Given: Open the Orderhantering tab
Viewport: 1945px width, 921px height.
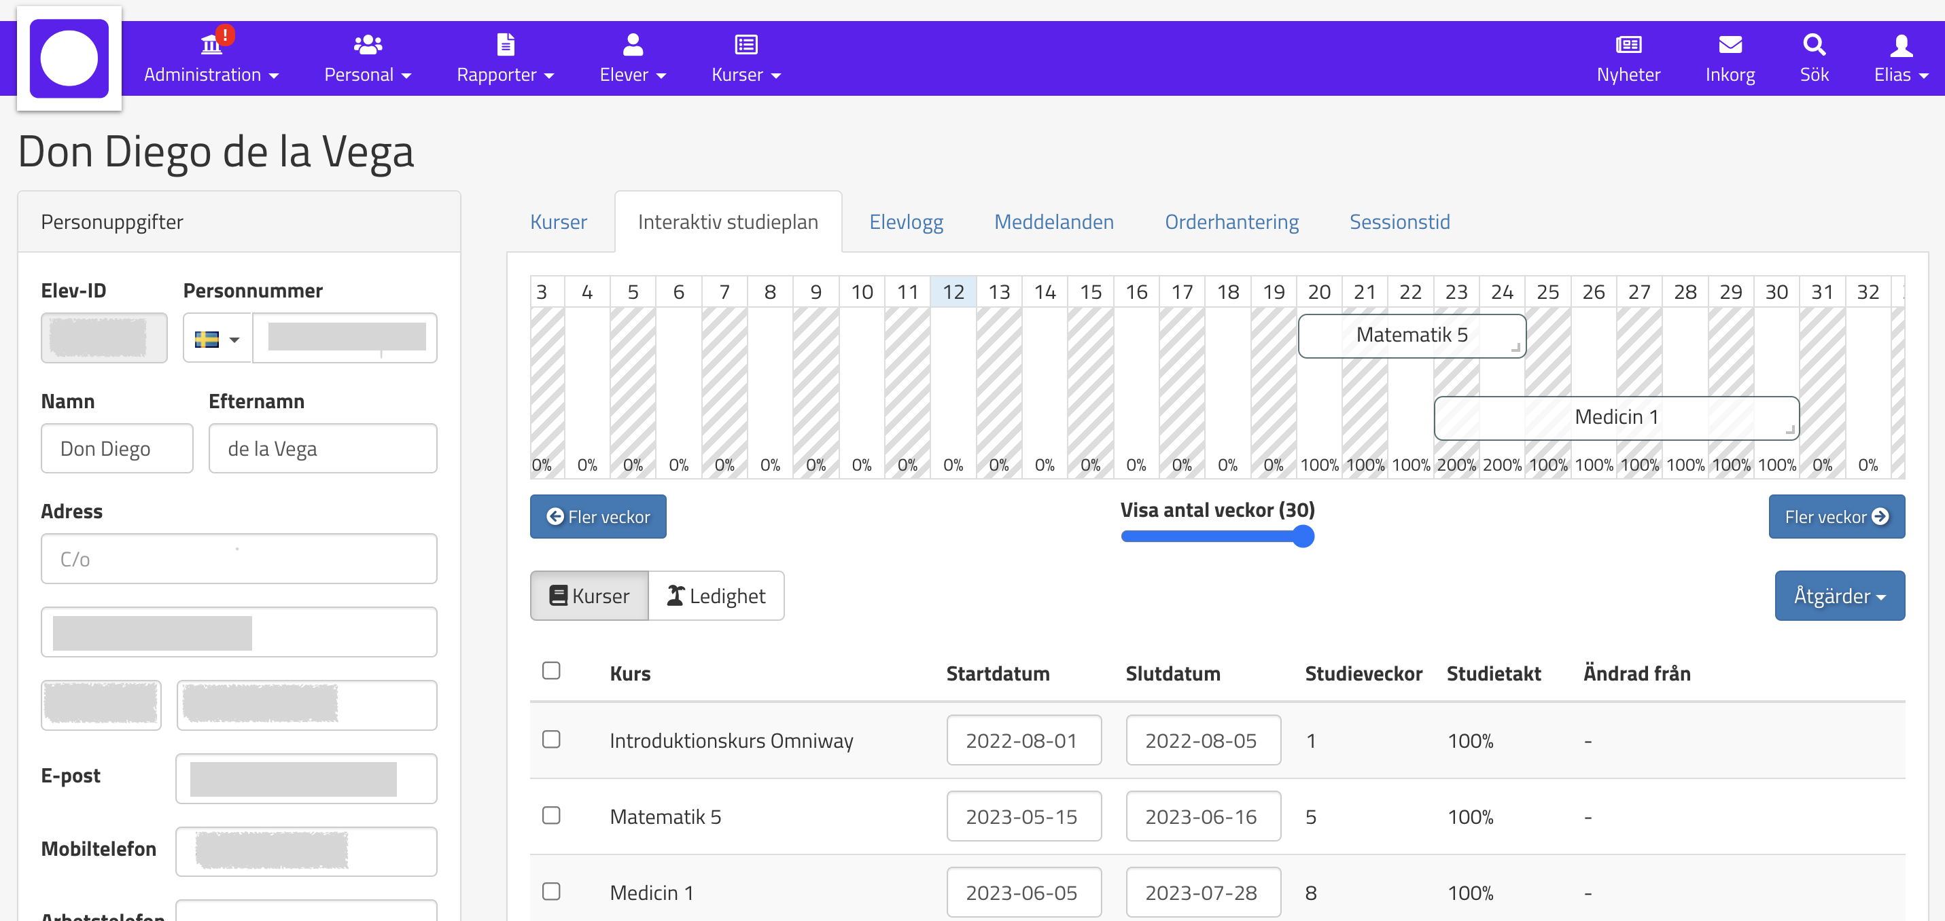Looking at the screenshot, I should (1231, 222).
